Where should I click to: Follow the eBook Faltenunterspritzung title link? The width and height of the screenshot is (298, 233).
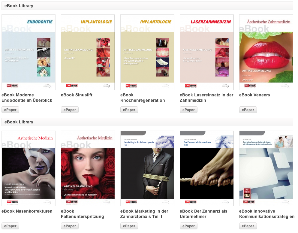[x=83, y=214]
